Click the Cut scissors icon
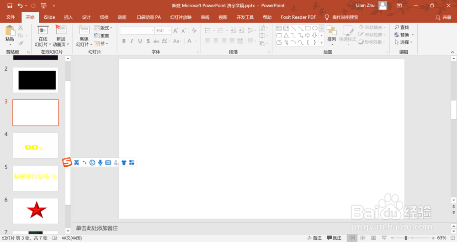The height and width of the screenshot is (242, 457). (x=21, y=28)
